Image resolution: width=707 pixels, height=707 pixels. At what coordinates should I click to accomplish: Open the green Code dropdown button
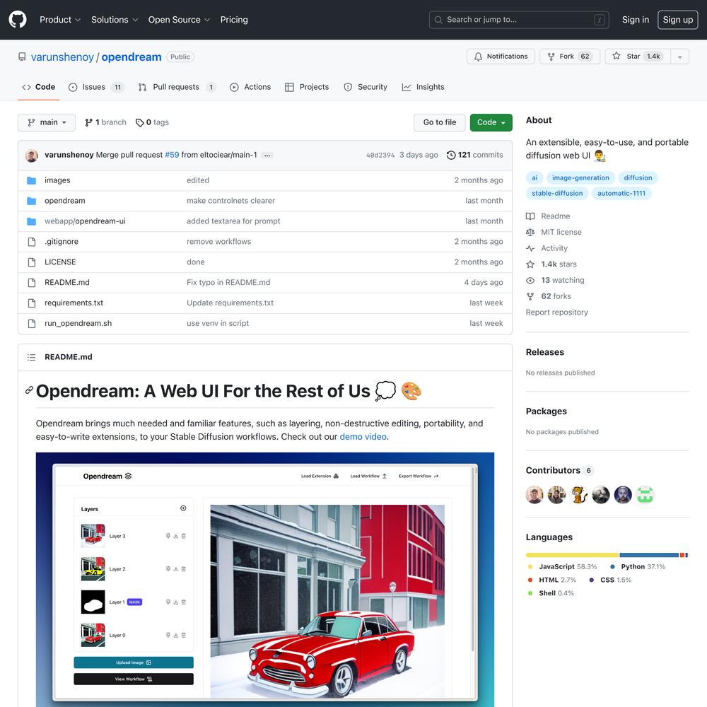491,122
